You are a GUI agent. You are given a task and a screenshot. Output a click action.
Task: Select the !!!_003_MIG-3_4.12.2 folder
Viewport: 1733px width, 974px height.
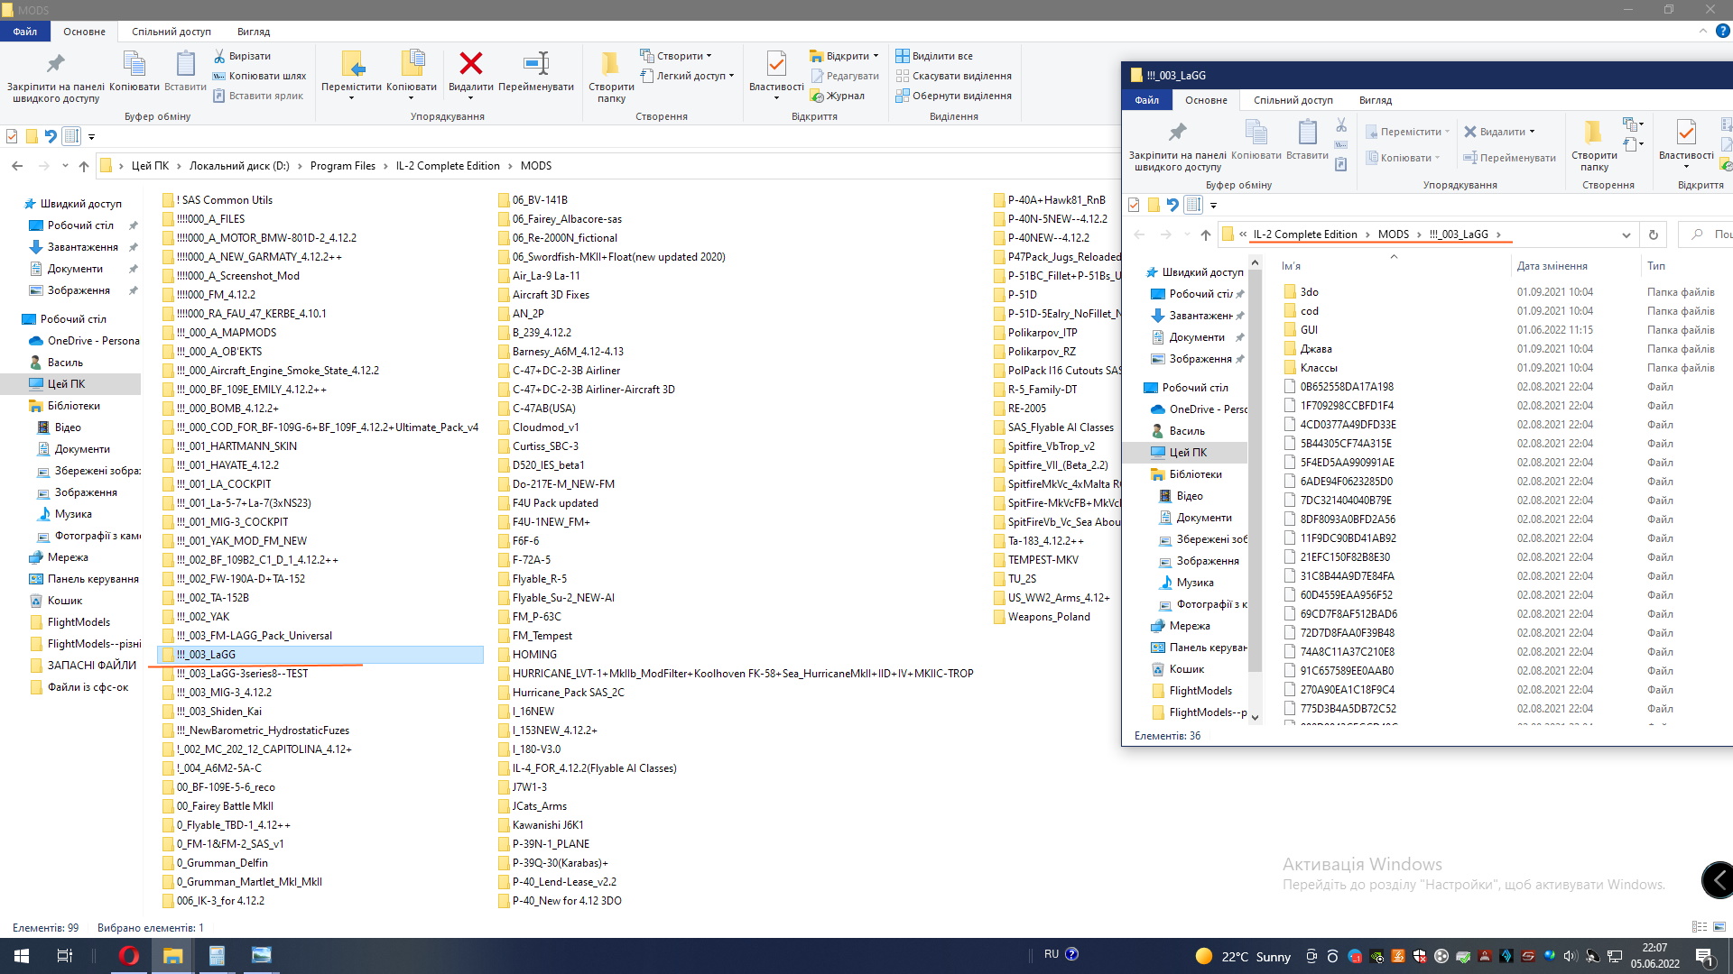pyautogui.click(x=224, y=693)
